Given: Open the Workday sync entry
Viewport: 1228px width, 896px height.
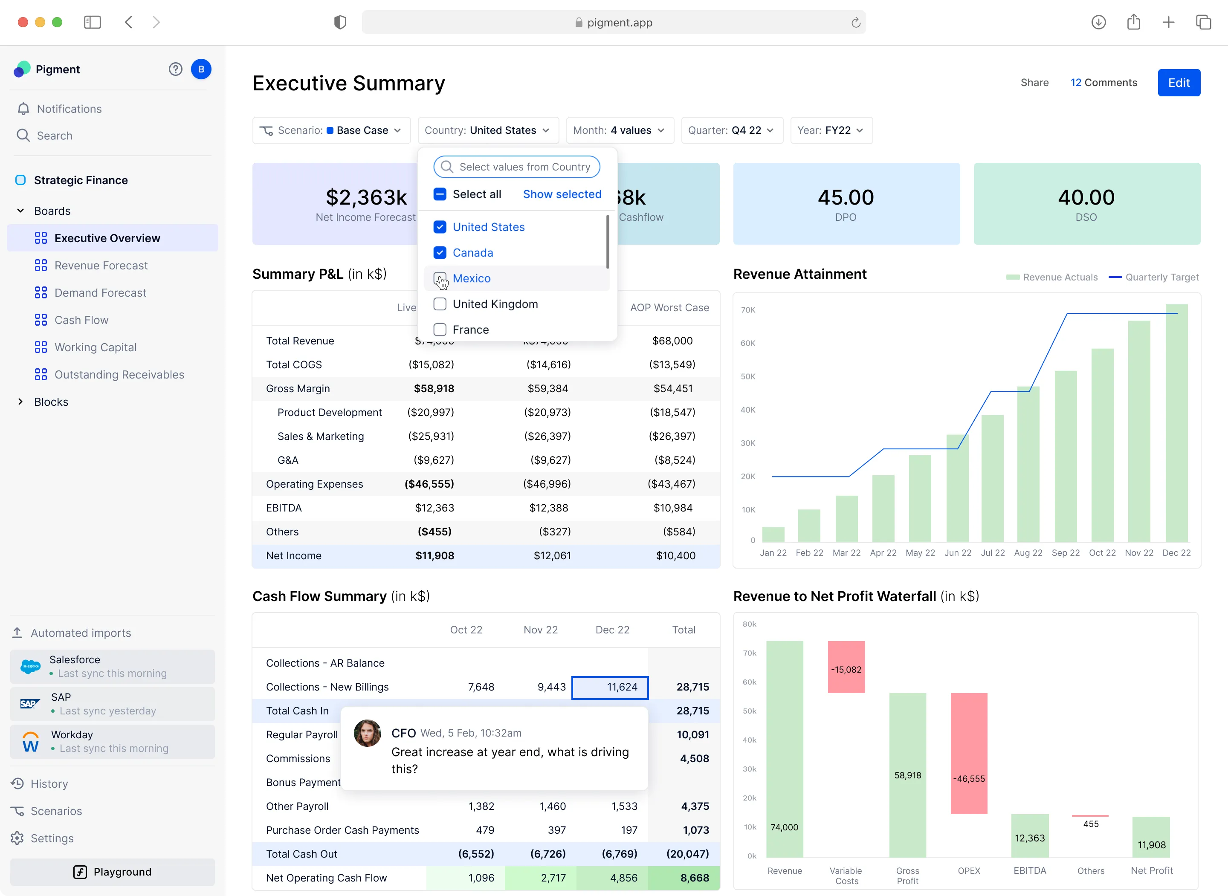Looking at the screenshot, I should coord(30,741).
